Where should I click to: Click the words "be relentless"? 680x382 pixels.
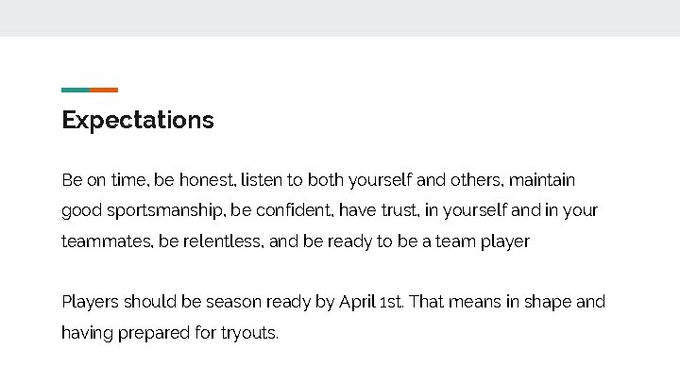[211, 241]
